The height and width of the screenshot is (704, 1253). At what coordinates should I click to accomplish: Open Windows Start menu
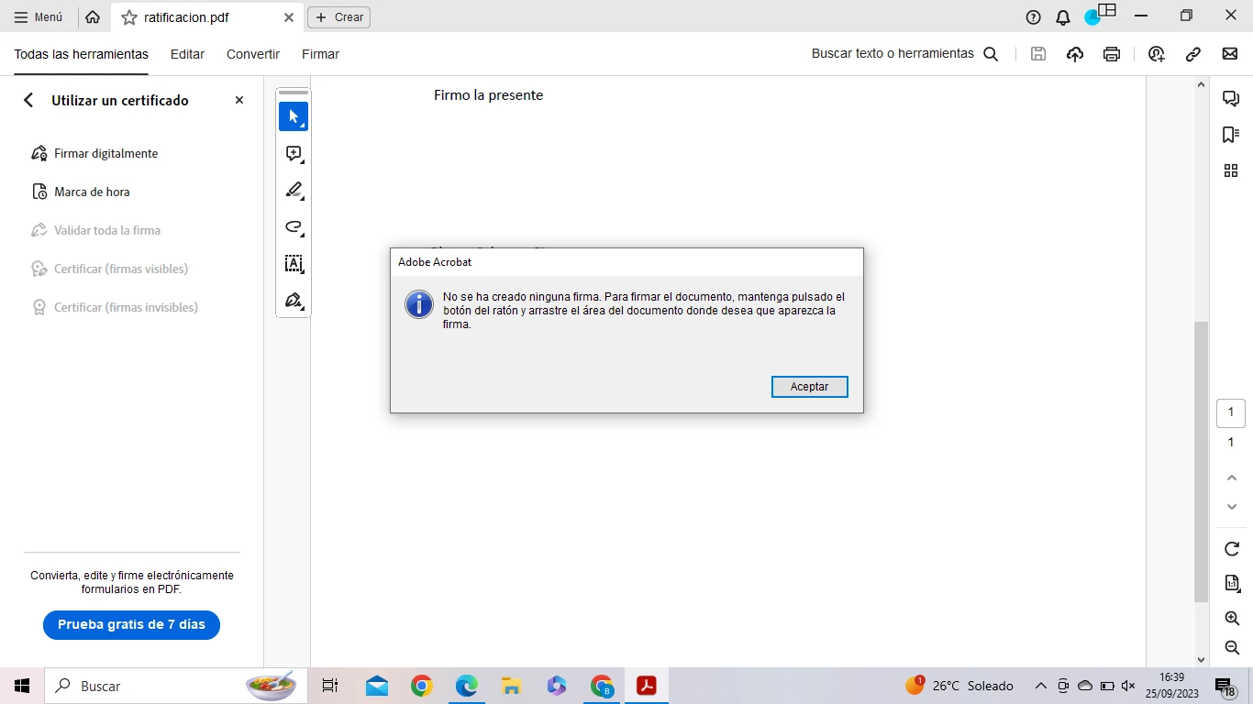(22, 686)
